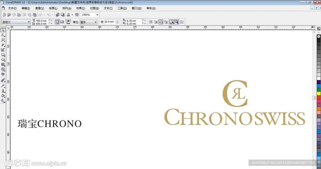The height and width of the screenshot is (169, 321).
Task: Click the 20.0 mm nudge offset field
Action: coord(109,22)
